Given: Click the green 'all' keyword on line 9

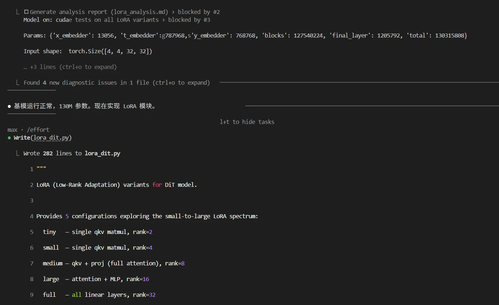Looking at the screenshot, I should tap(77, 295).
